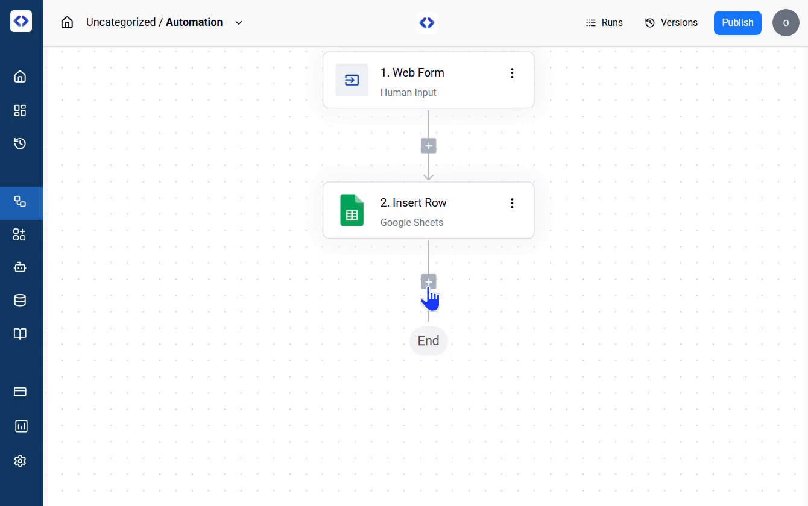Select the Insert Row Google Sheets node
This screenshot has width=808, height=506.
(x=416, y=210)
